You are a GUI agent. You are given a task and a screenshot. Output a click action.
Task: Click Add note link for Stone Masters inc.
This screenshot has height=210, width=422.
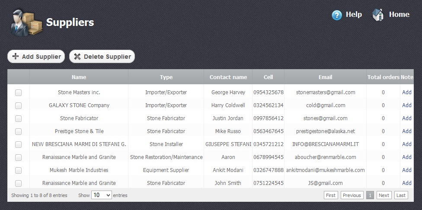point(406,92)
